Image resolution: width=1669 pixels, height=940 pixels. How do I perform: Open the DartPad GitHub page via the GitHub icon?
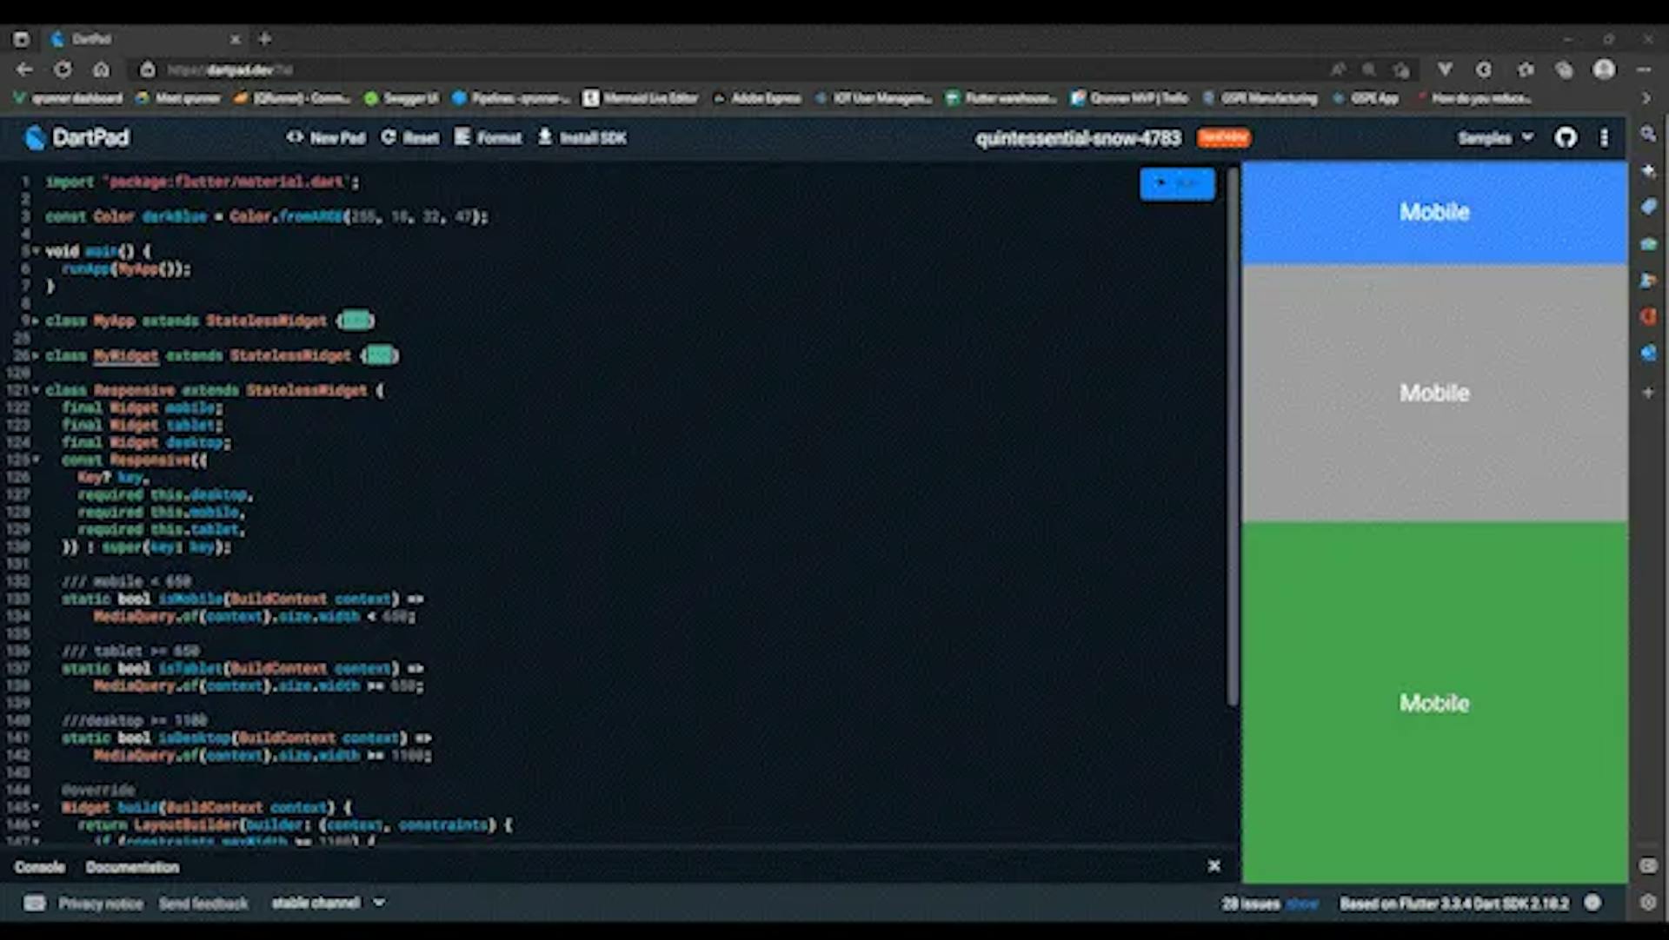pyautogui.click(x=1565, y=137)
